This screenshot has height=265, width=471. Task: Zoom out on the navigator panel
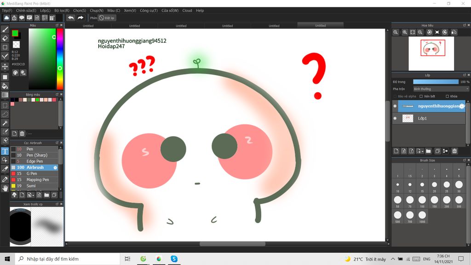coord(420,32)
